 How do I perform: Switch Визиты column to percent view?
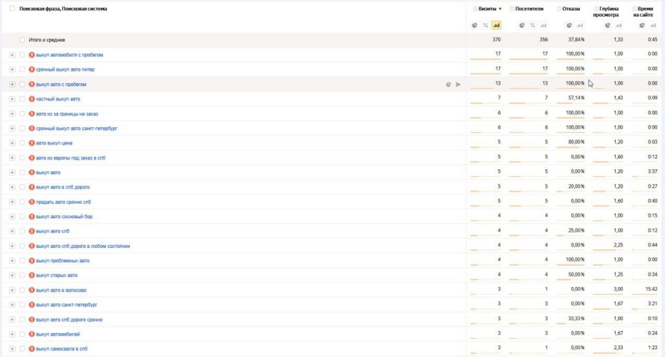486,25
